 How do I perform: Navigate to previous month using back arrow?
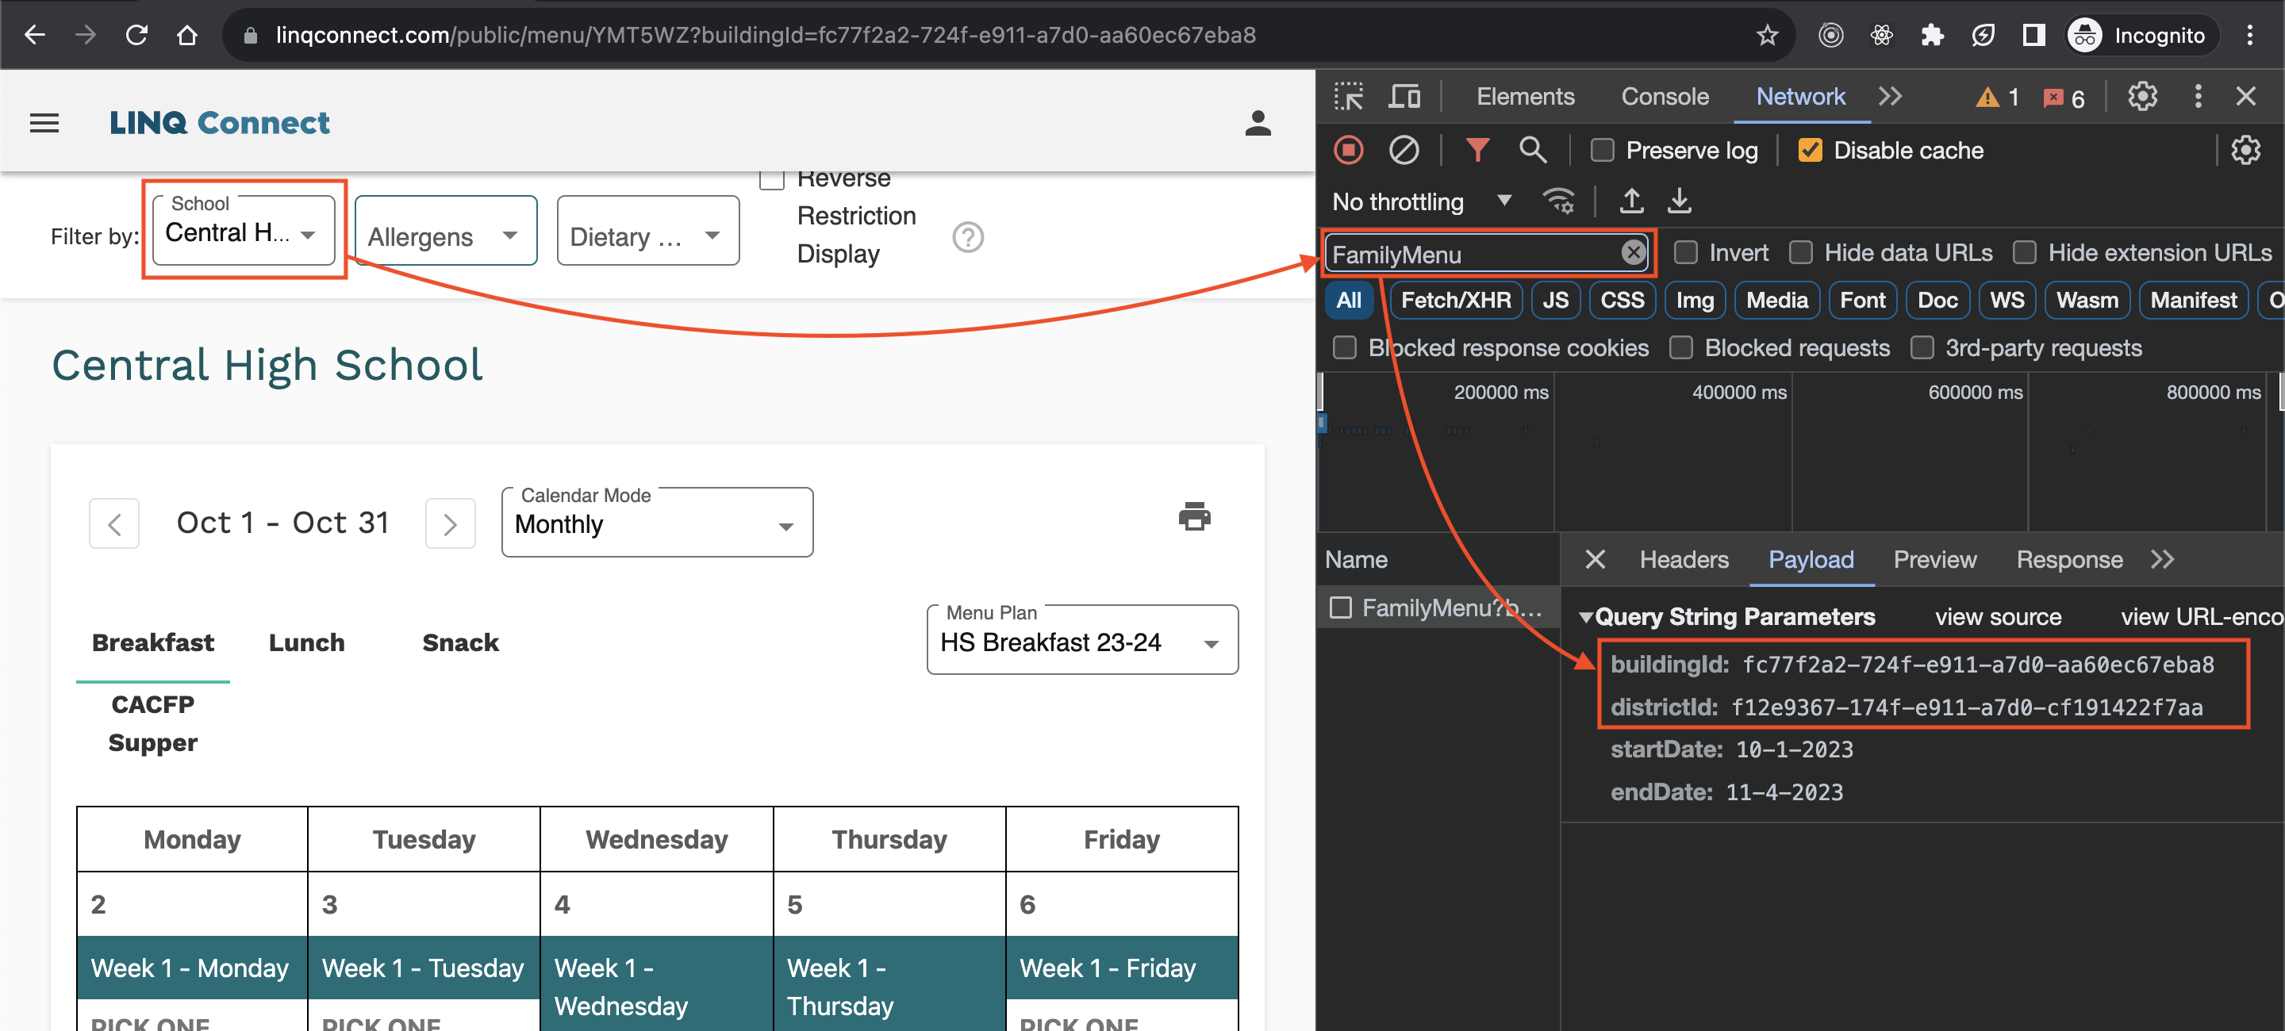click(112, 523)
